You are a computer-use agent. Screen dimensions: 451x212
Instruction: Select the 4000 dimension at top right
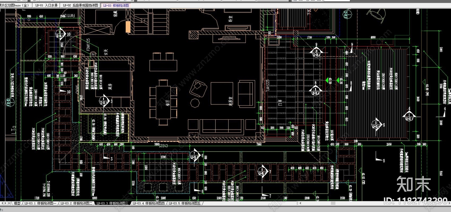pyautogui.click(x=373, y=37)
